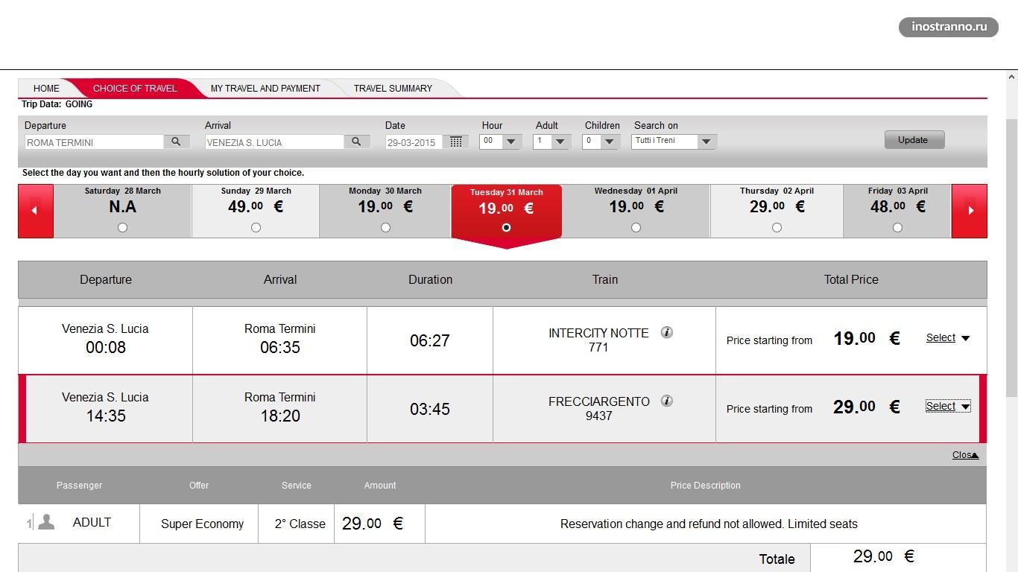Select the Sunday 29 March radio button
The image size is (1018, 572).
pyautogui.click(x=256, y=227)
